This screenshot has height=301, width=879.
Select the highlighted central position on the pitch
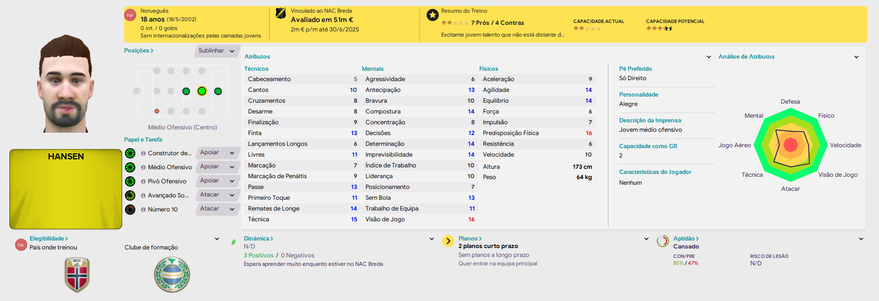point(202,91)
